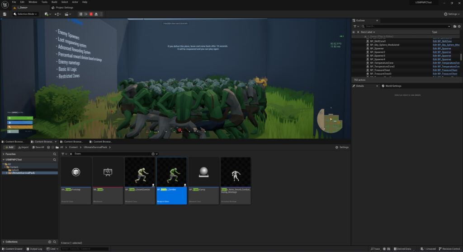Viewport: 463px width, 252px height.
Task: Click the Import button in Content Browser
Action: [x=23, y=147]
